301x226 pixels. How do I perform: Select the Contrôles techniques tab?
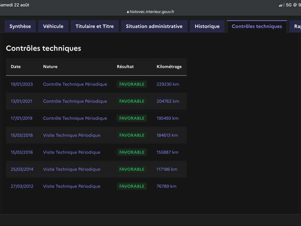(x=257, y=26)
